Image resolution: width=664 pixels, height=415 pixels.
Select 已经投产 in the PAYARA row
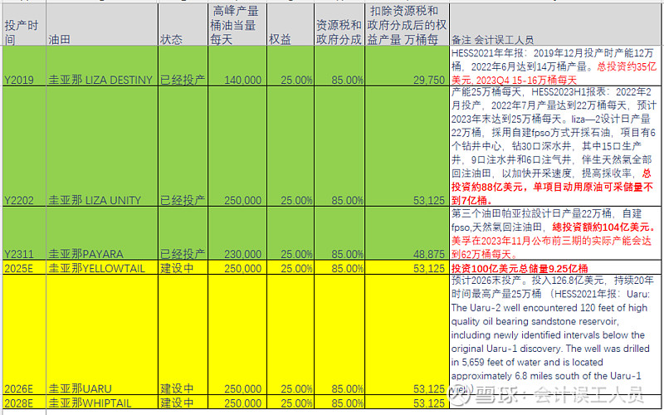(x=183, y=233)
